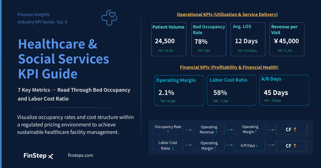Click the Bed Occupancy Rate 78% card
This screenshot has height=168, width=321.
pos(209,39)
